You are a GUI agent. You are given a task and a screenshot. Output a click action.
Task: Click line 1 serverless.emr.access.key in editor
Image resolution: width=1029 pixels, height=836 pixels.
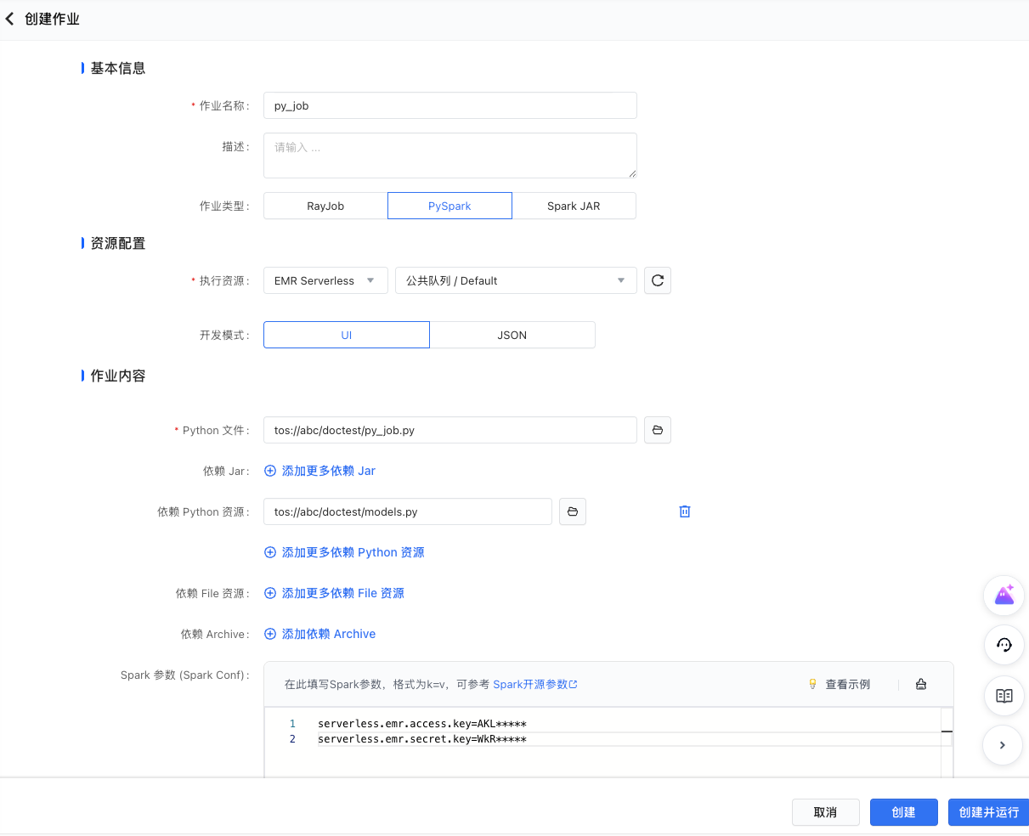(422, 724)
